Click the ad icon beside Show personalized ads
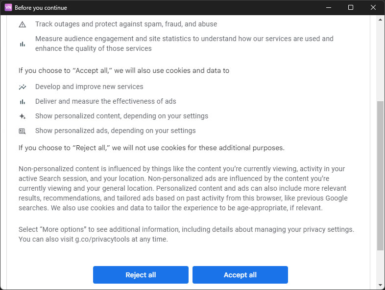Viewport: 385px width, 290px height. [22, 131]
